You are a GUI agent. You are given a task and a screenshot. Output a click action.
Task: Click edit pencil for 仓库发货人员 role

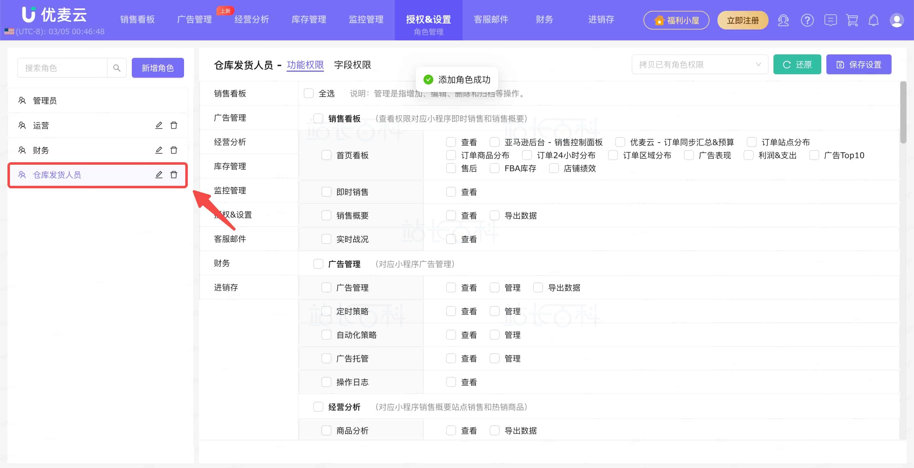point(159,174)
